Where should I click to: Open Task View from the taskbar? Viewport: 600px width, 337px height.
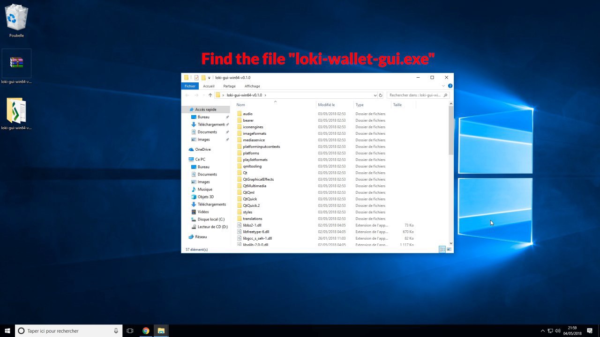click(130, 331)
